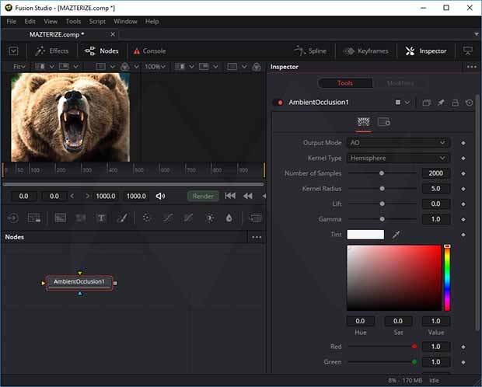Open the Settings tab icon of AmbientOcclusion1

pos(384,122)
